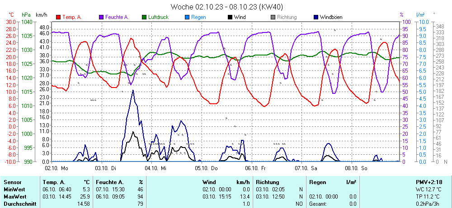Select the 02.10. Mo date label
Screen dimensions: 452x208
tap(56, 168)
